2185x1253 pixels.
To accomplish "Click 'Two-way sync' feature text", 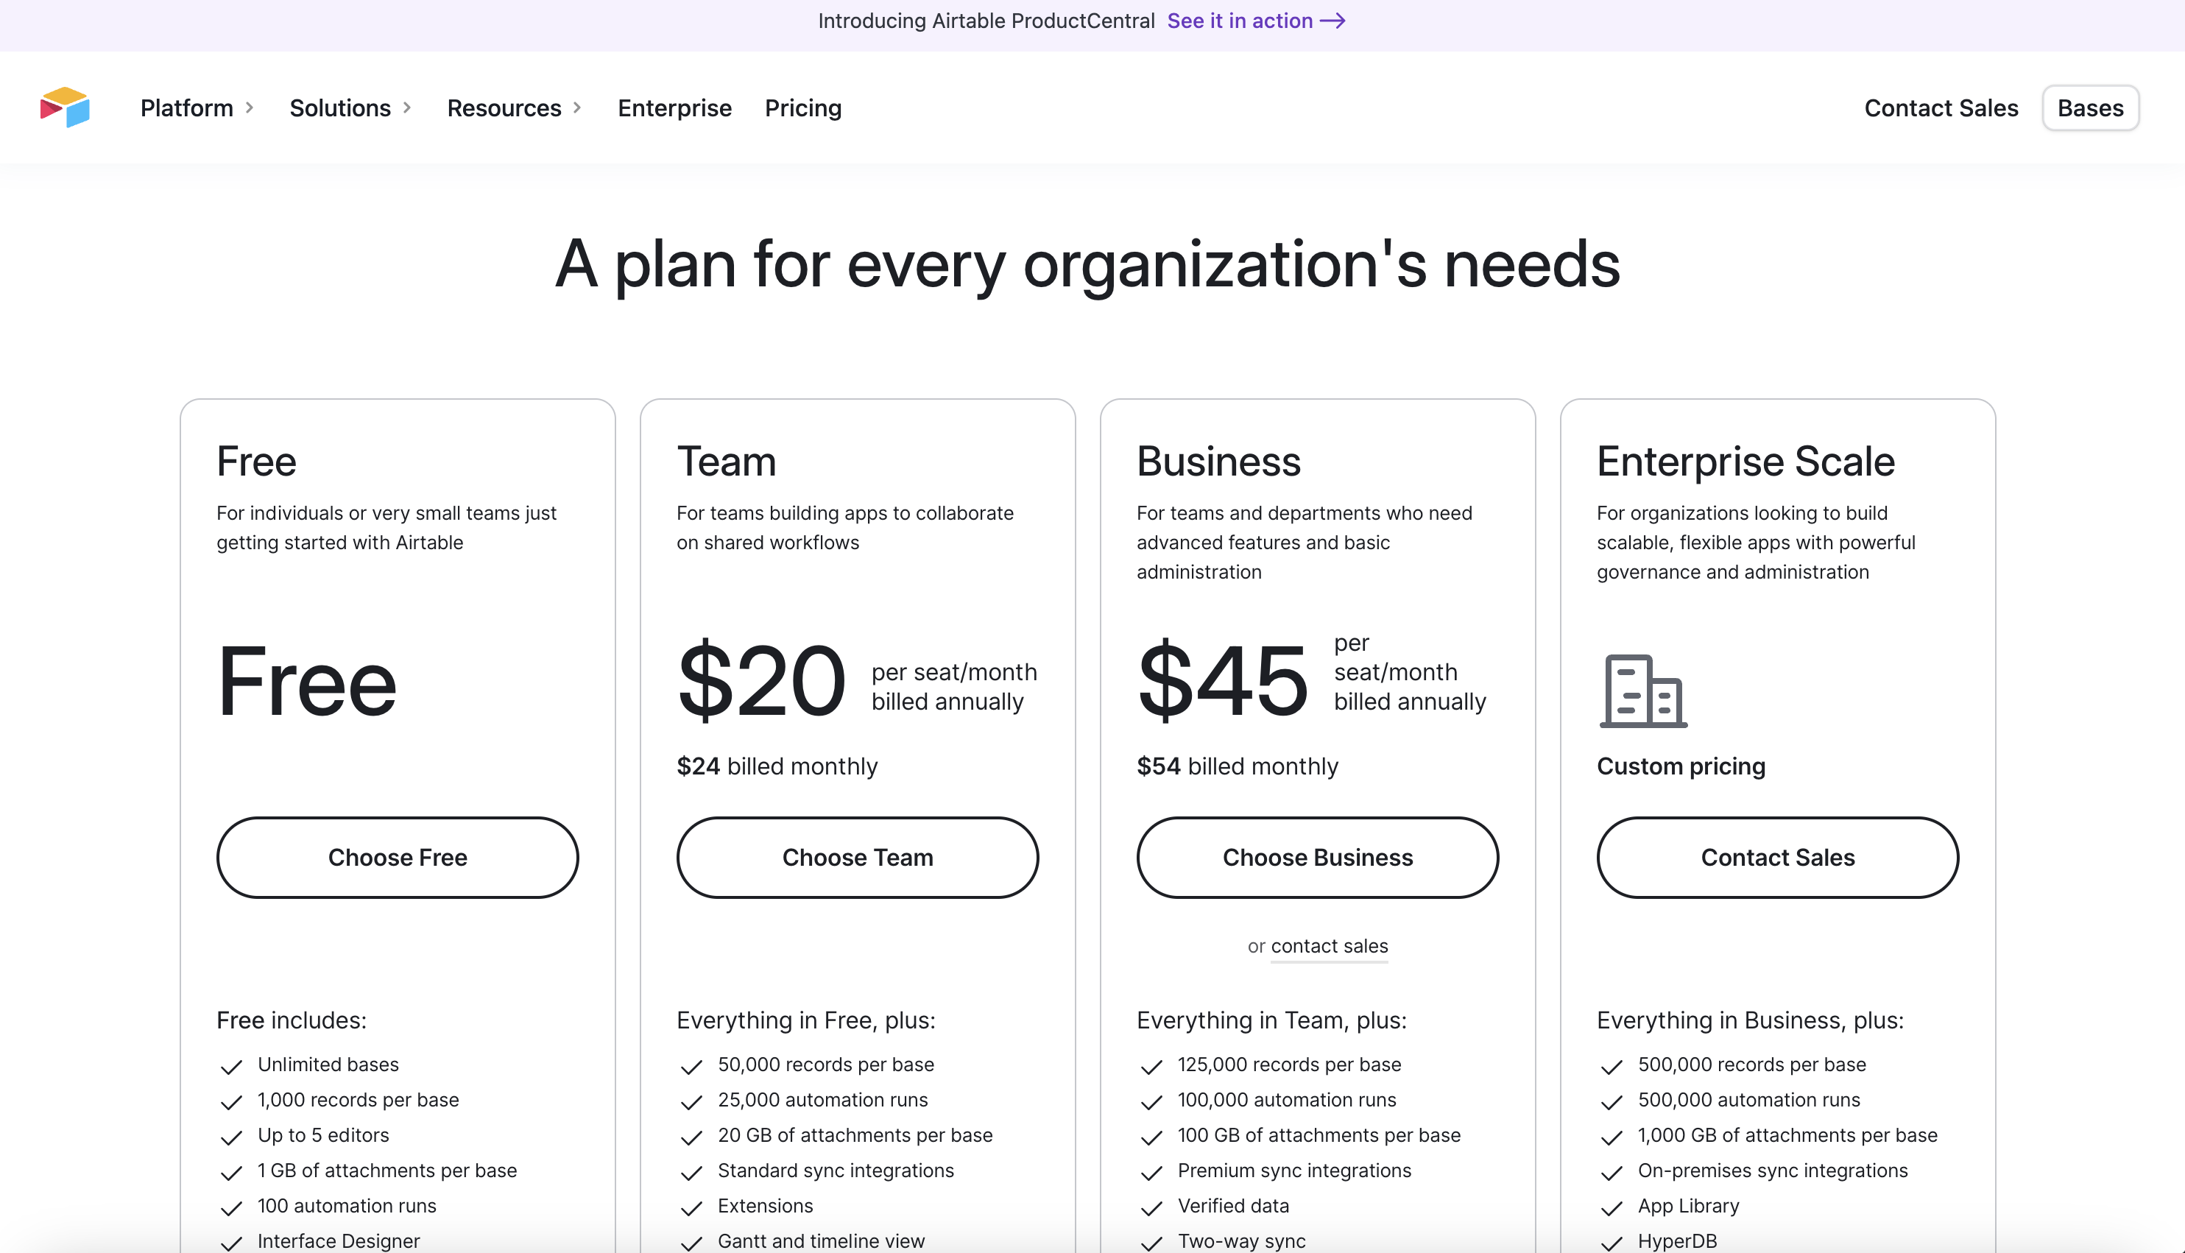I will 1241,1241.
